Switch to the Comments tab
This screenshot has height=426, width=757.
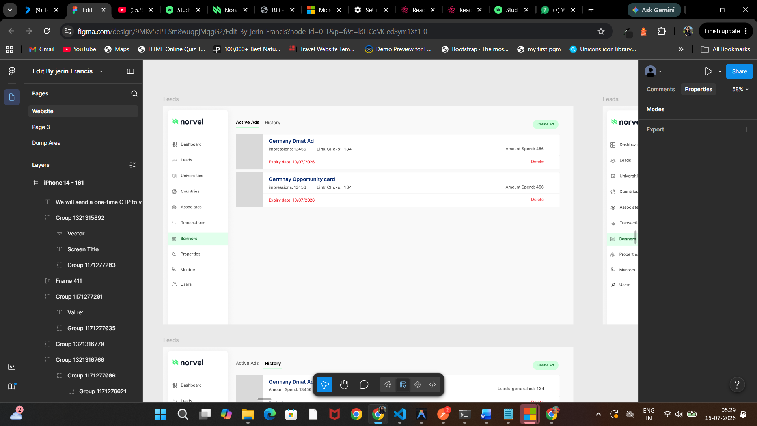coord(660,89)
